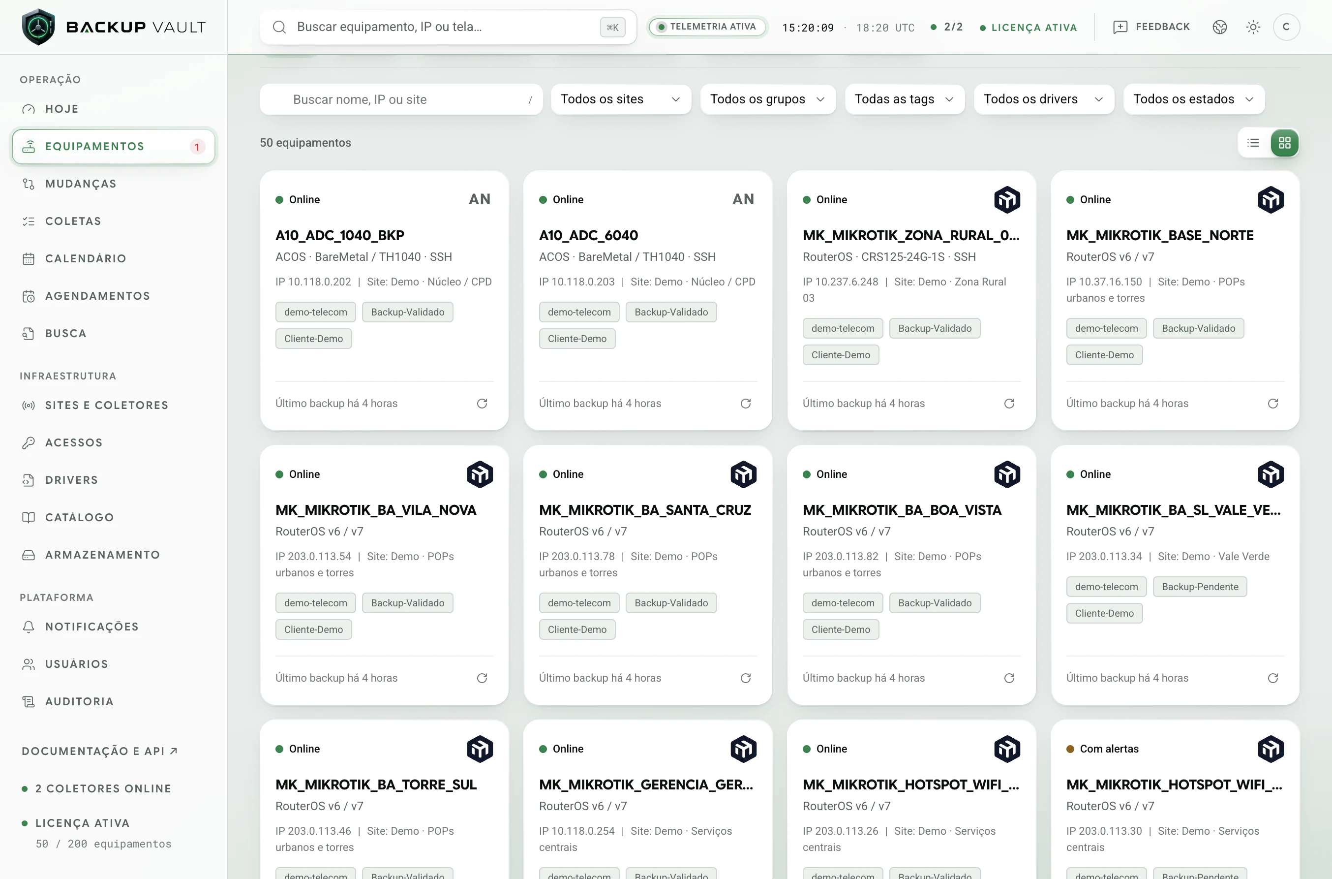Open Usuários page
Screen dimensions: 1332x879
pos(113,664)
